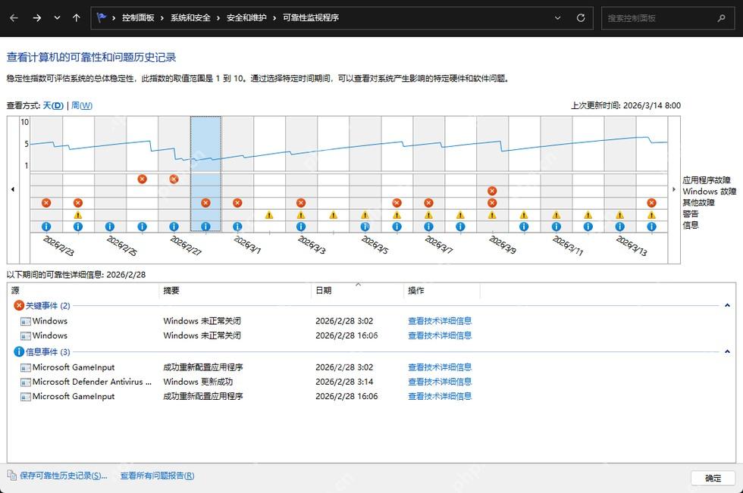Expand the chevron after 控制面板 in the breadcrumb
The image size is (743, 493).
click(162, 18)
